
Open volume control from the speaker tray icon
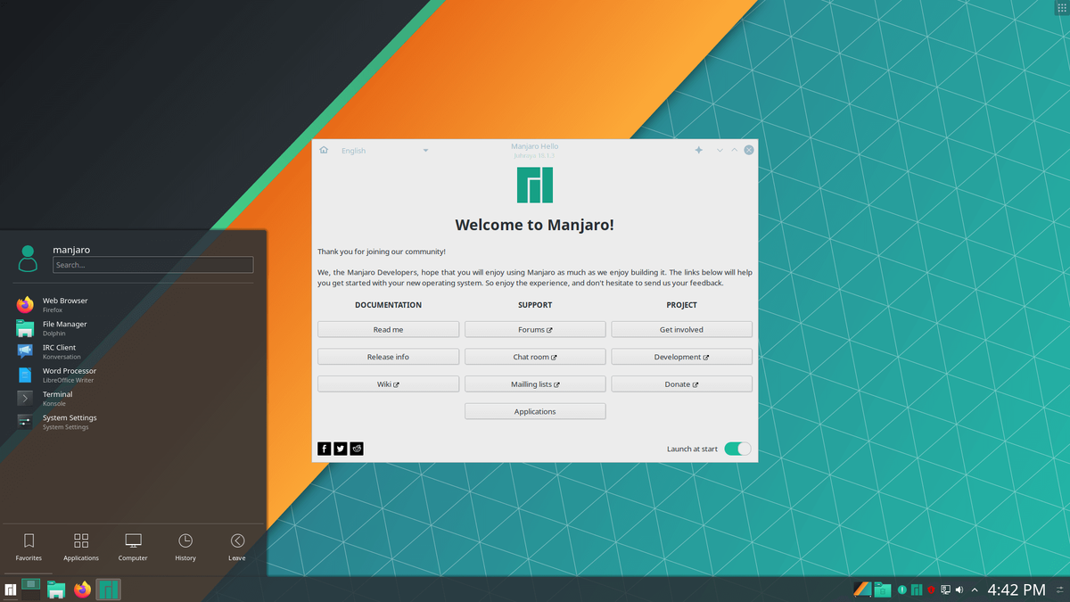tap(959, 590)
